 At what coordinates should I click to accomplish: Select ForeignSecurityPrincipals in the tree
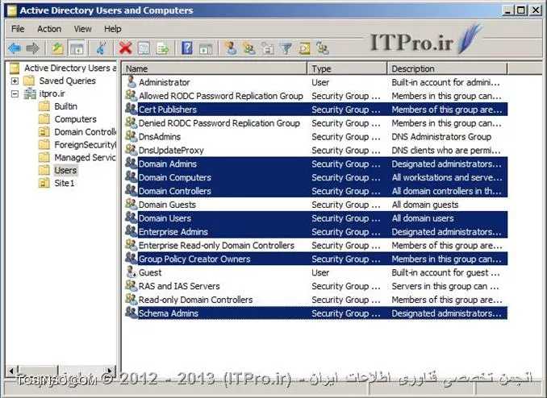85,145
